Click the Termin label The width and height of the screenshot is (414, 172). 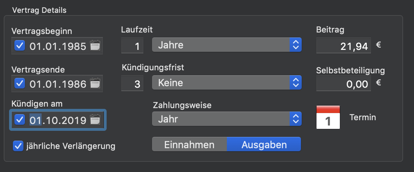pyautogui.click(x=363, y=118)
